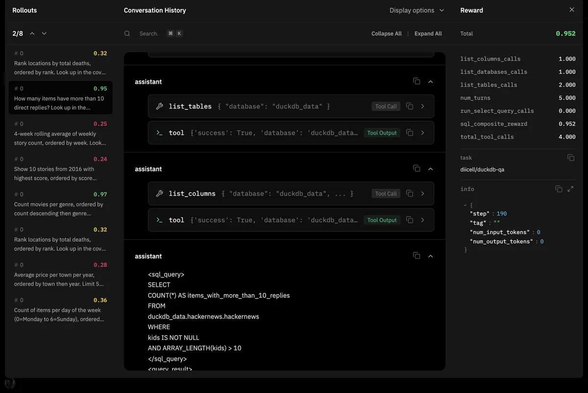Click the Tool Output badge below list_tables
The image size is (588, 393).
382,133
